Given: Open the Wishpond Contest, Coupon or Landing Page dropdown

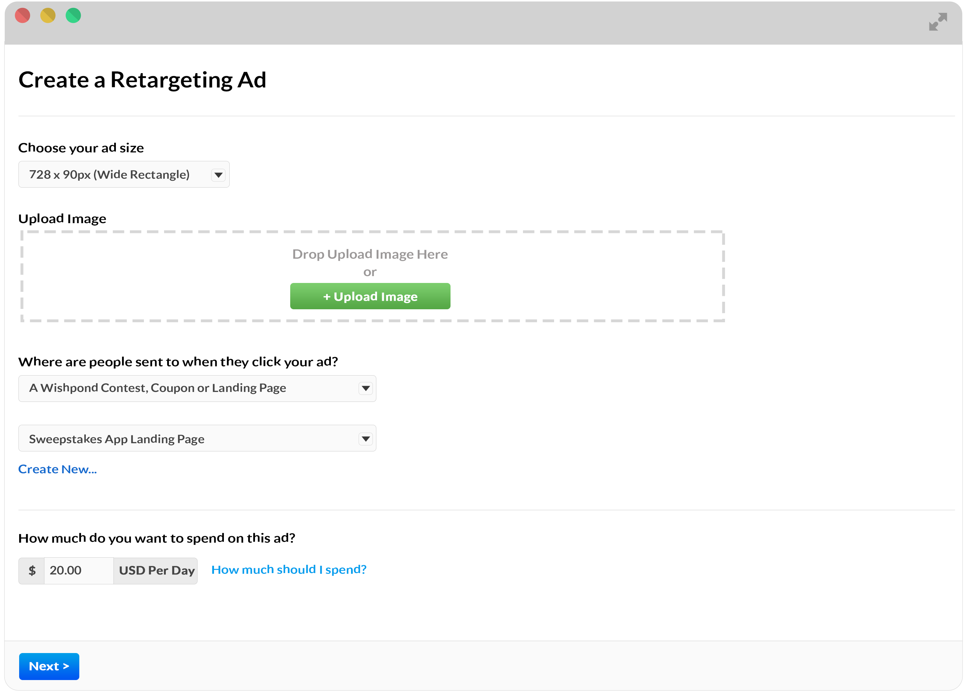Looking at the screenshot, I should 197,388.
